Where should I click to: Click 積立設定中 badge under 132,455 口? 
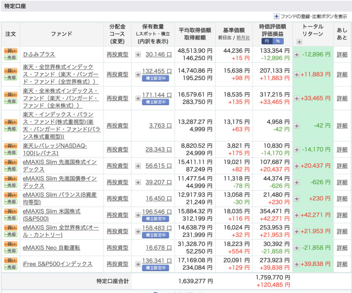point(156,79)
